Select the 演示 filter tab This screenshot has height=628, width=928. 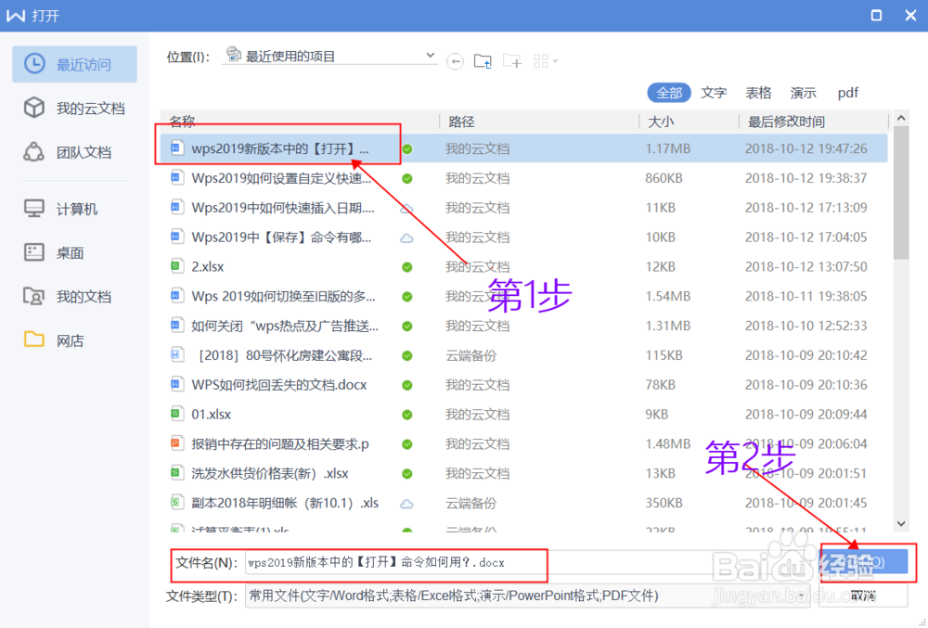click(x=803, y=93)
